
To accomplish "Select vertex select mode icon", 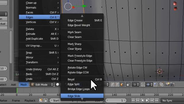I will coord(112,84).
